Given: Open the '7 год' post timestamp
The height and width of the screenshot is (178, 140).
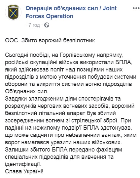Looking at the screenshot, I should coord(34,25).
